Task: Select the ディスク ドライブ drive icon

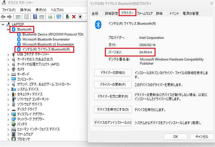Action: [13, 110]
